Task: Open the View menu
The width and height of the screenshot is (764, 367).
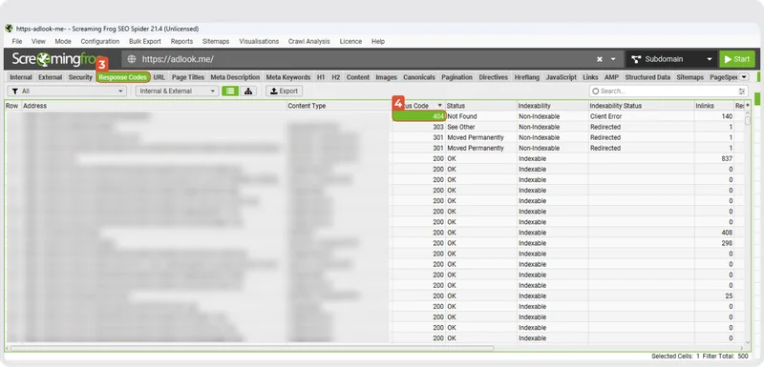Action: tap(38, 41)
